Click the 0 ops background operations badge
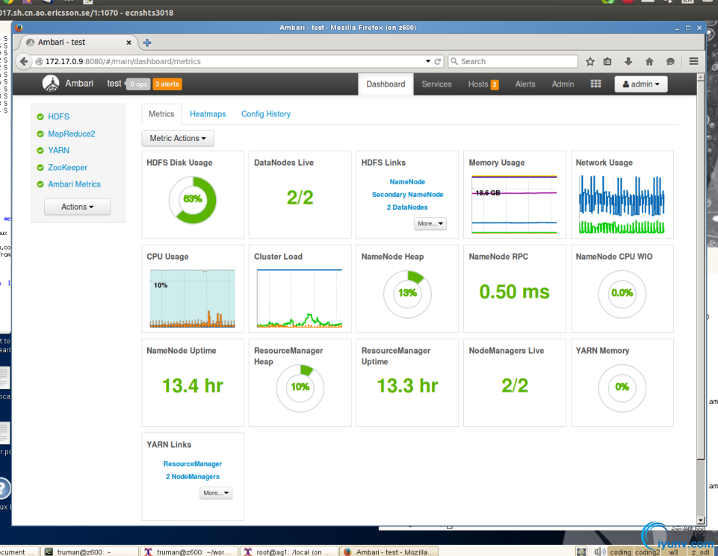Viewport: 718px width, 556px height. point(137,84)
